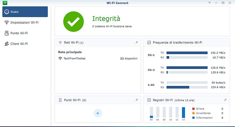Expand the Punti Wi-Fi panel arrow
Screen dimensions: 235x127
pyautogui.click(x=137, y=100)
